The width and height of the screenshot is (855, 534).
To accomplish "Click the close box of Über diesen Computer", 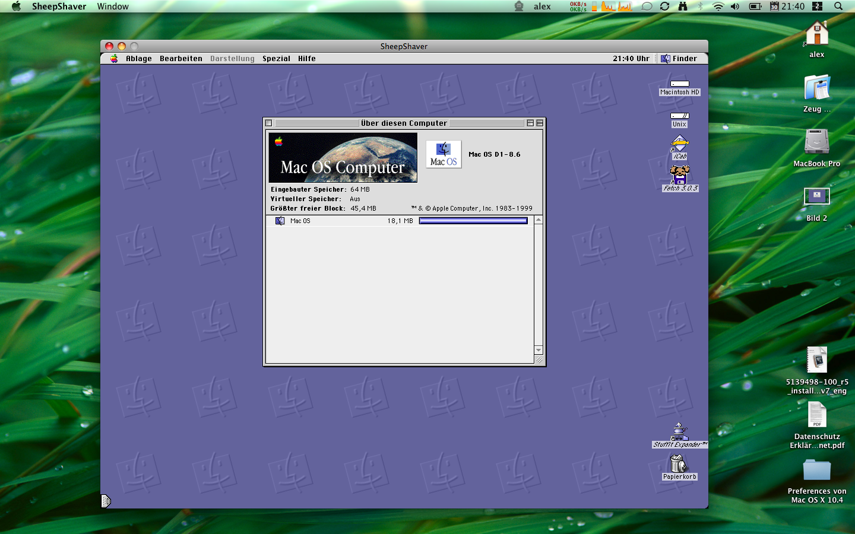I will pos(269,123).
